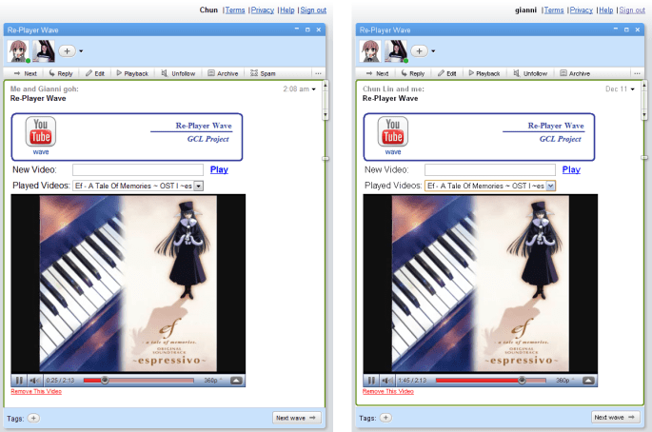Screen dimensions: 652x432
Task: Open more options ellipsis in gianni's toolbar
Action: 637,73
